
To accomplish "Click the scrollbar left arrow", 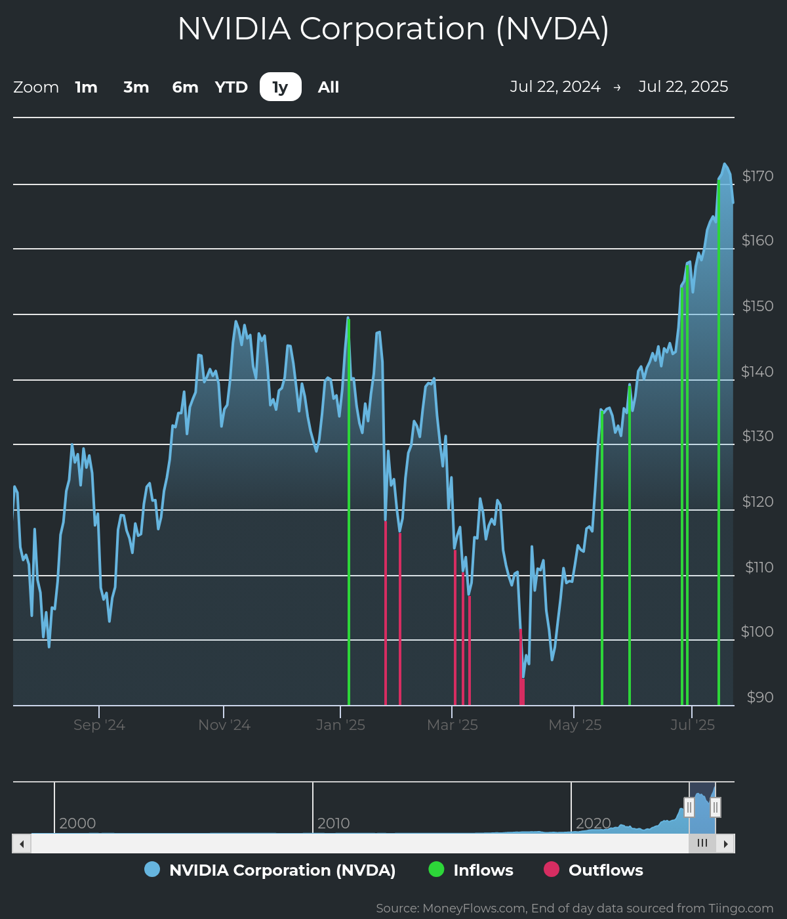I will (22, 844).
